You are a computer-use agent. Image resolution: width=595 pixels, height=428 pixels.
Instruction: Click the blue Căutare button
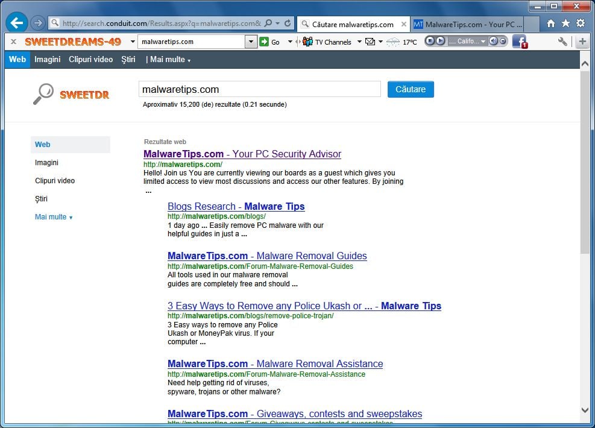pyautogui.click(x=411, y=90)
